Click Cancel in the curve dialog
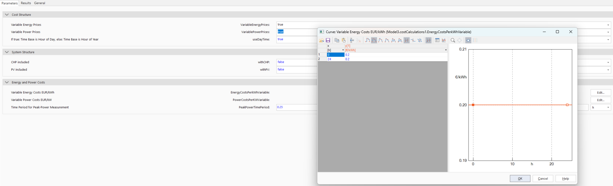 (x=543, y=178)
